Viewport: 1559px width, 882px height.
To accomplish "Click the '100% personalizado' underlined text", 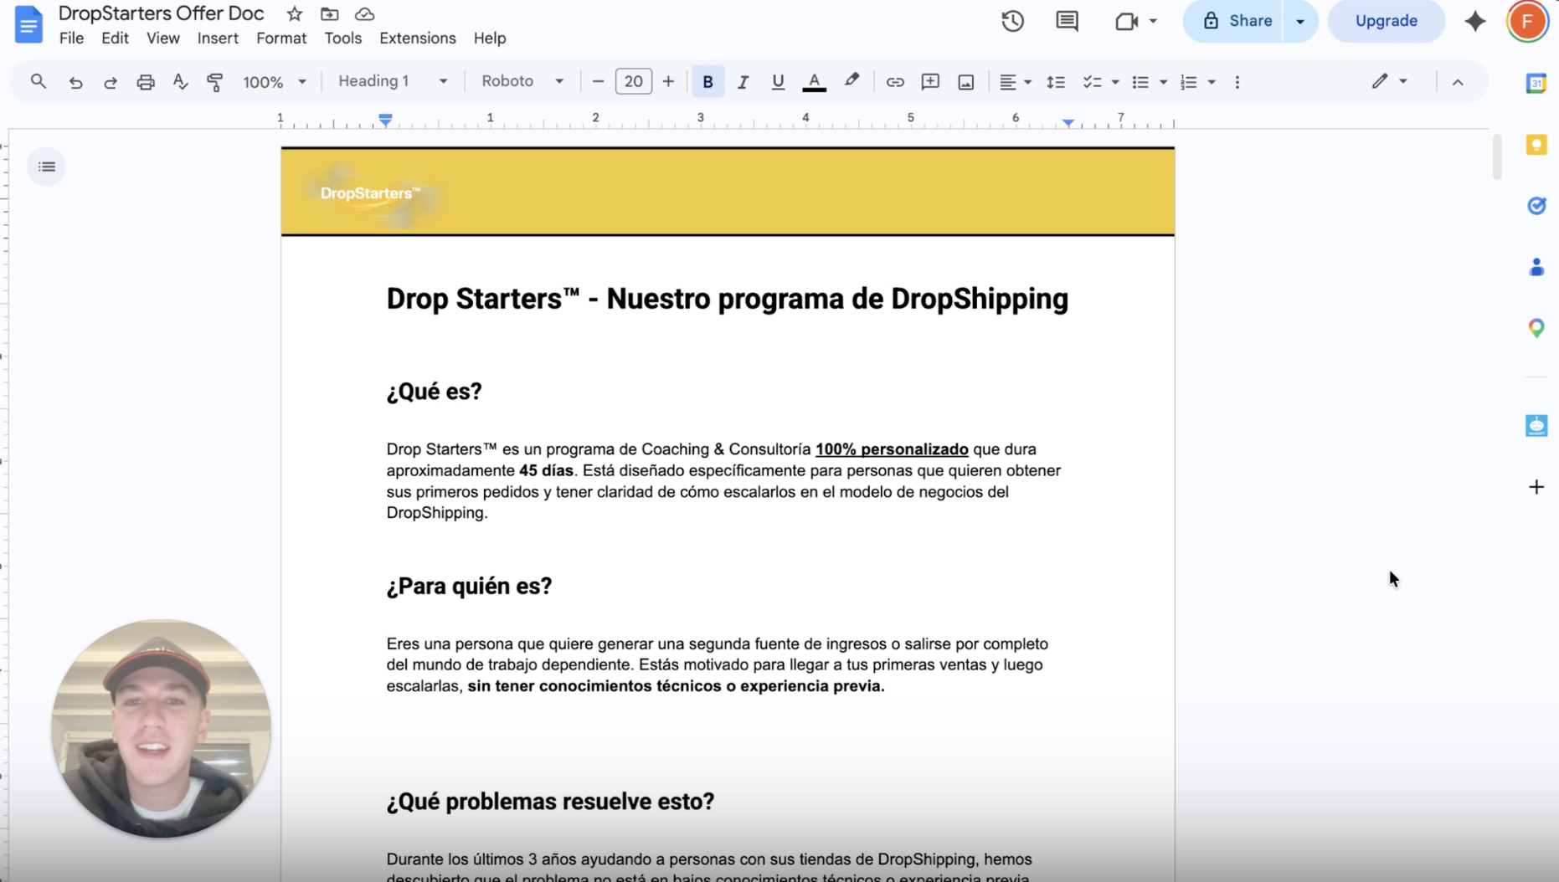I will 892,449.
